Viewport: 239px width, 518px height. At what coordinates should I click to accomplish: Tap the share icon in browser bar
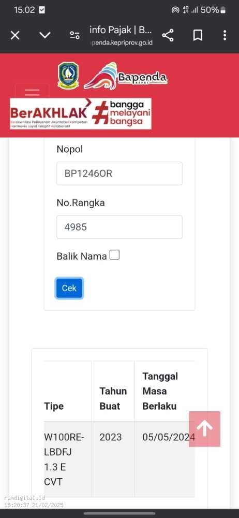point(168,35)
